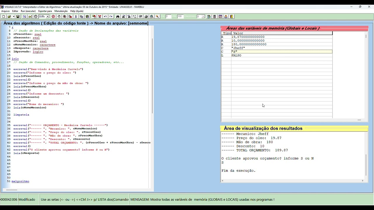Click the Até input field showing 100

[x=180, y=17]
